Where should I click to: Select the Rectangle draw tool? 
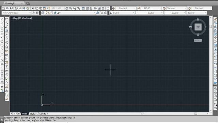coord(2,34)
